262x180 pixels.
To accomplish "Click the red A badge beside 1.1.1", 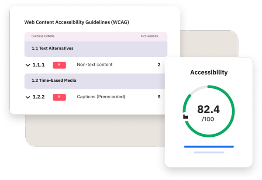I will click(x=59, y=65).
